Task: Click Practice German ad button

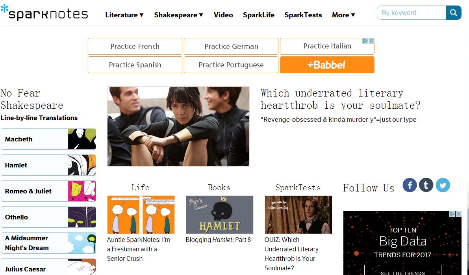Action: [x=231, y=46]
